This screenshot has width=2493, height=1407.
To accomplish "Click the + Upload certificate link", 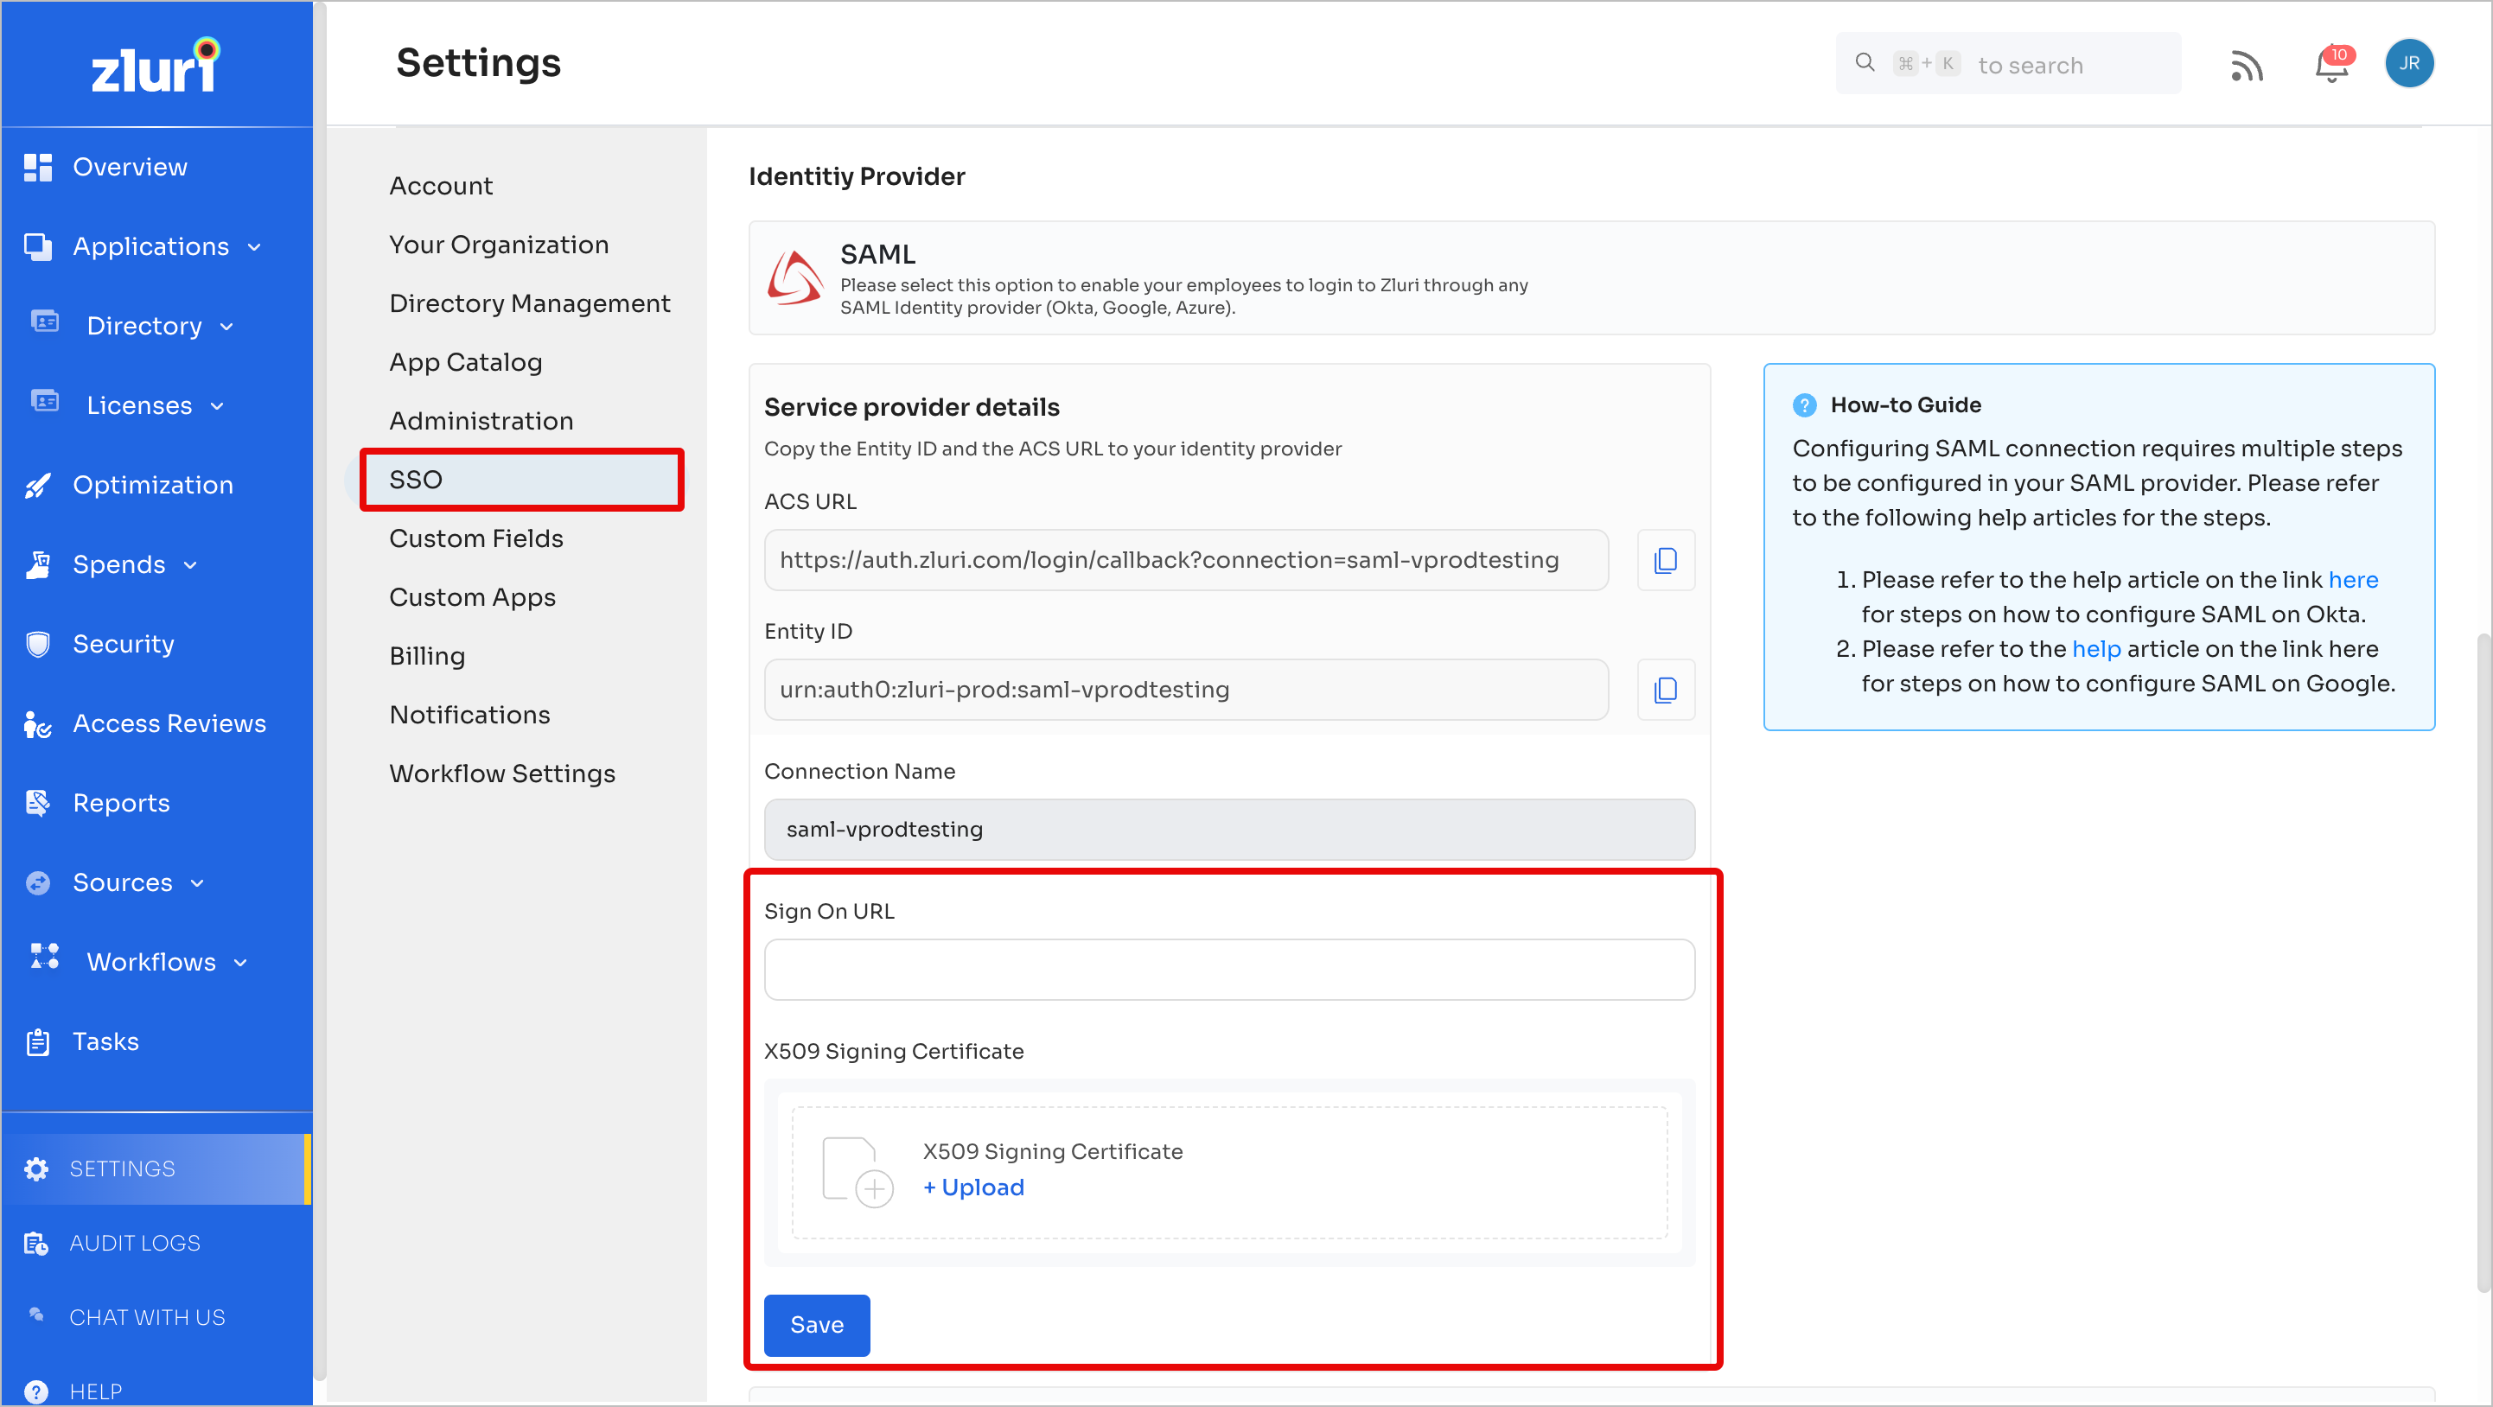I will click(972, 1187).
